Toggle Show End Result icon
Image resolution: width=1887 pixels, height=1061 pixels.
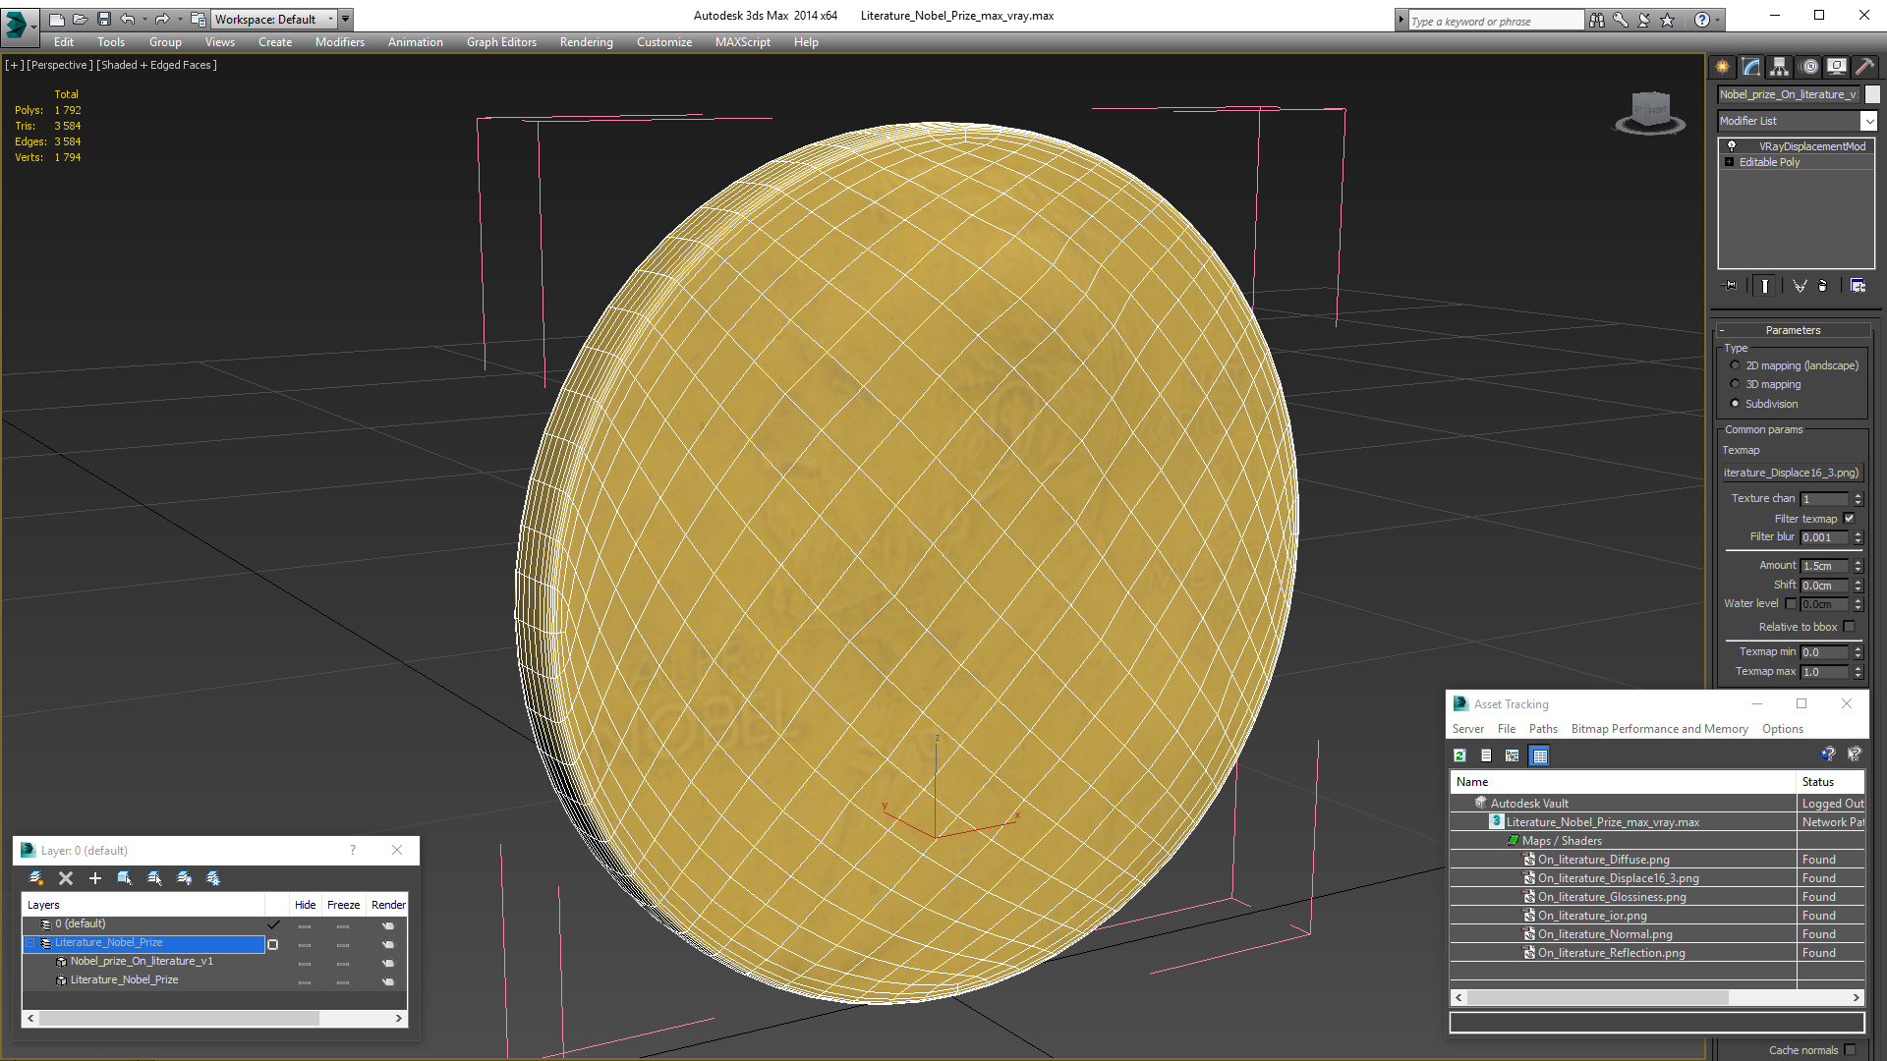1765,286
